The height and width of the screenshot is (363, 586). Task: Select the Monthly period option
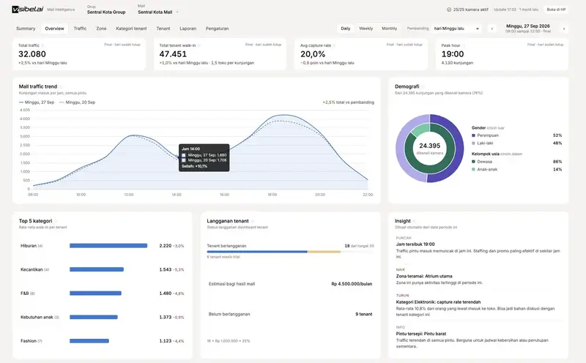pos(390,29)
